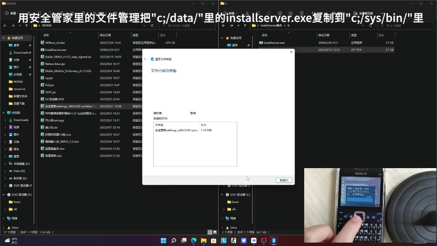Viewport: 437px width, 246px height.
Task: Click the 完成(F) button in Bluetooth dialog
Action: click(284, 180)
